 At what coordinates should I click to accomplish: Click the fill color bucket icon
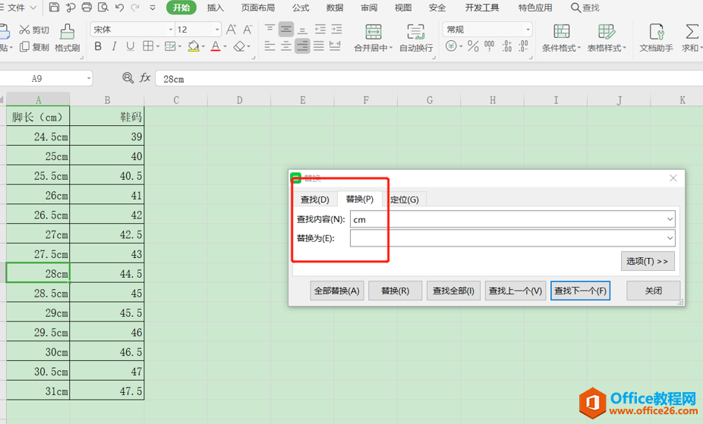[x=194, y=46]
